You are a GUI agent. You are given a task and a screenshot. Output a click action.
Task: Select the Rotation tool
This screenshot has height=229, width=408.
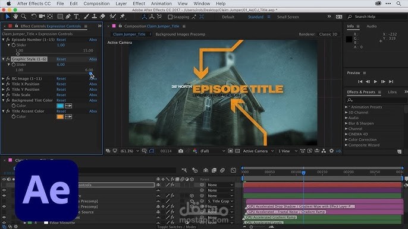tap(33, 17)
